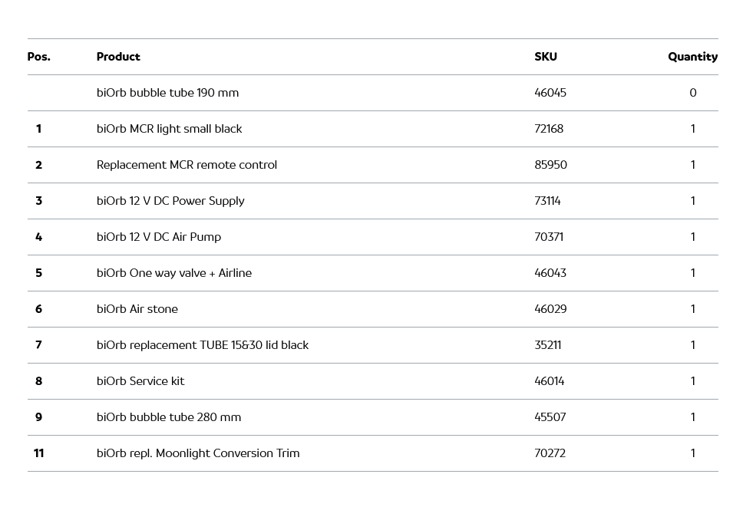733x507 pixels.
Task: Click the quantity 0 for SKU 46045
Action: [x=692, y=93]
